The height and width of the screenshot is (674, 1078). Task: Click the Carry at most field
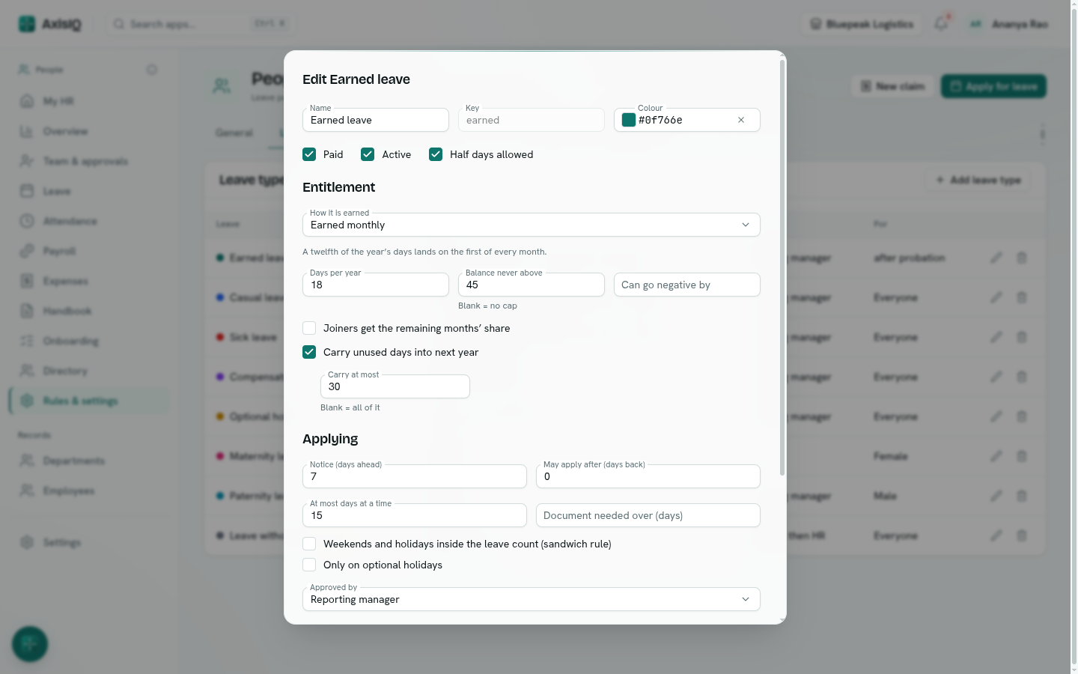coord(395,386)
